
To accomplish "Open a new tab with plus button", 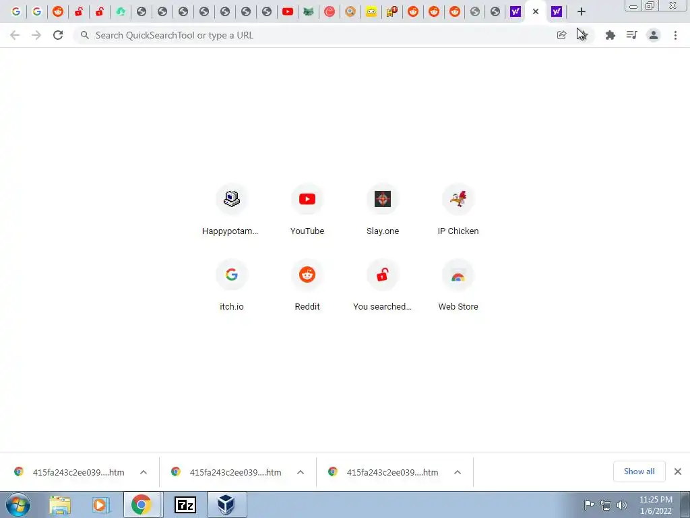I will pos(582,12).
